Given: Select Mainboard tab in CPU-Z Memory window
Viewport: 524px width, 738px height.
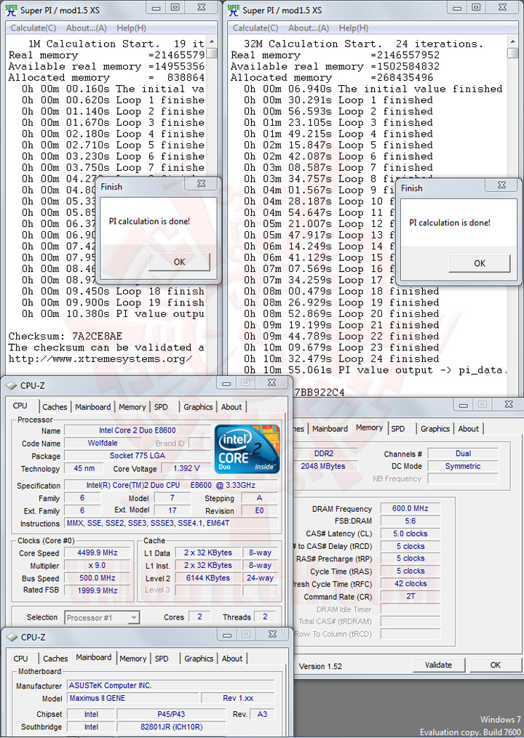Looking at the screenshot, I should coord(330,429).
